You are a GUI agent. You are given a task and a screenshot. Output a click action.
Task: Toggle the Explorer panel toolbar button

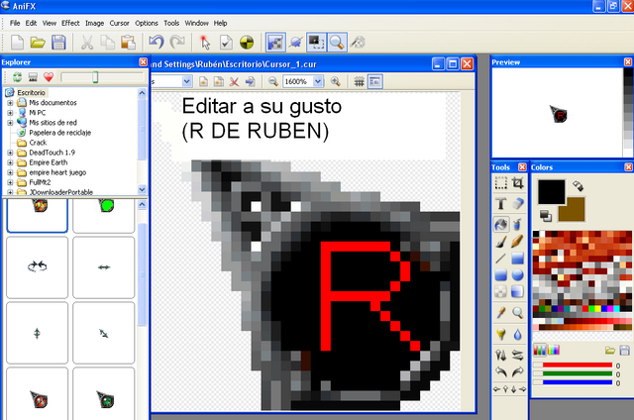(x=275, y=42)
